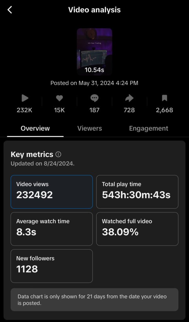The width and height of the screenshot is (189, 322).
Task: Tap the bookmark saves icon
Action: tap(164, 98)
